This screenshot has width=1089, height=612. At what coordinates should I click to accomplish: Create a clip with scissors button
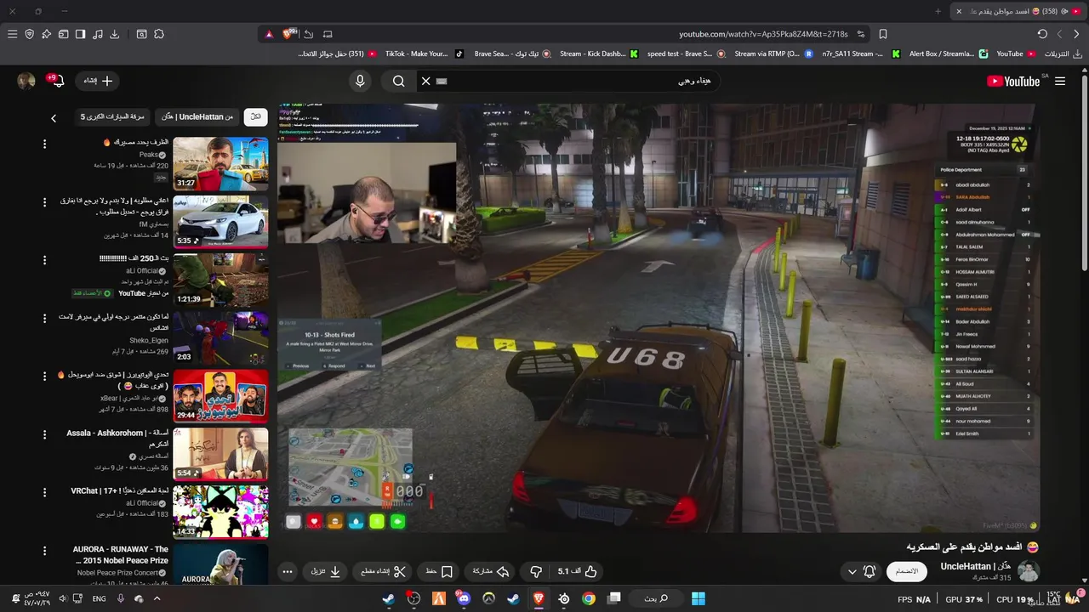coord(384,571)
